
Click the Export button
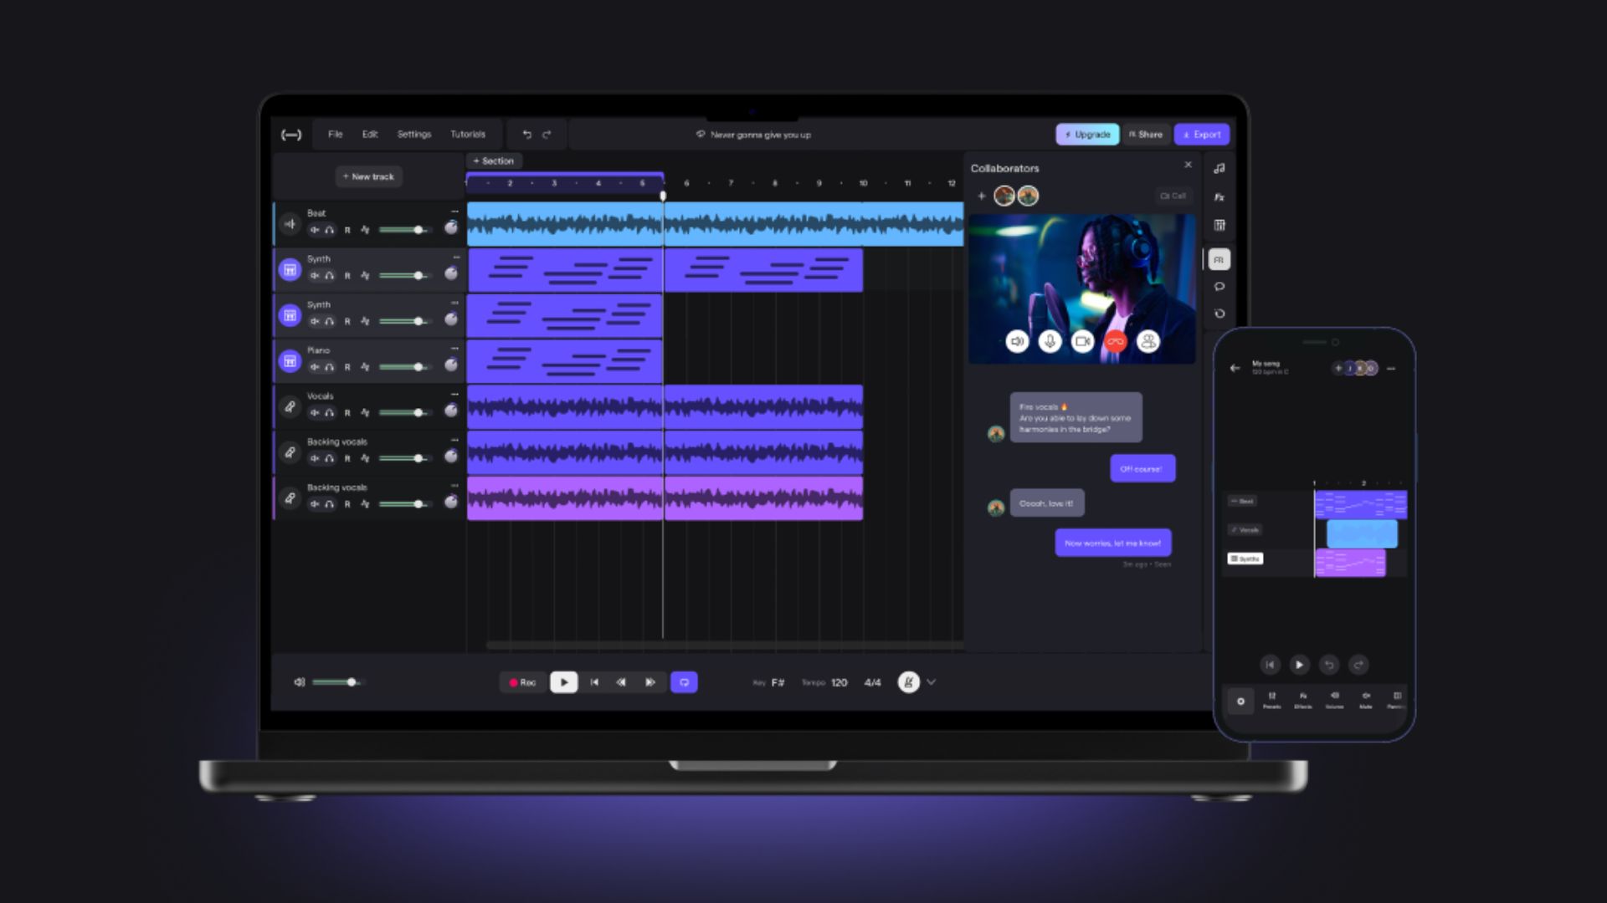tap(1201, 134)
